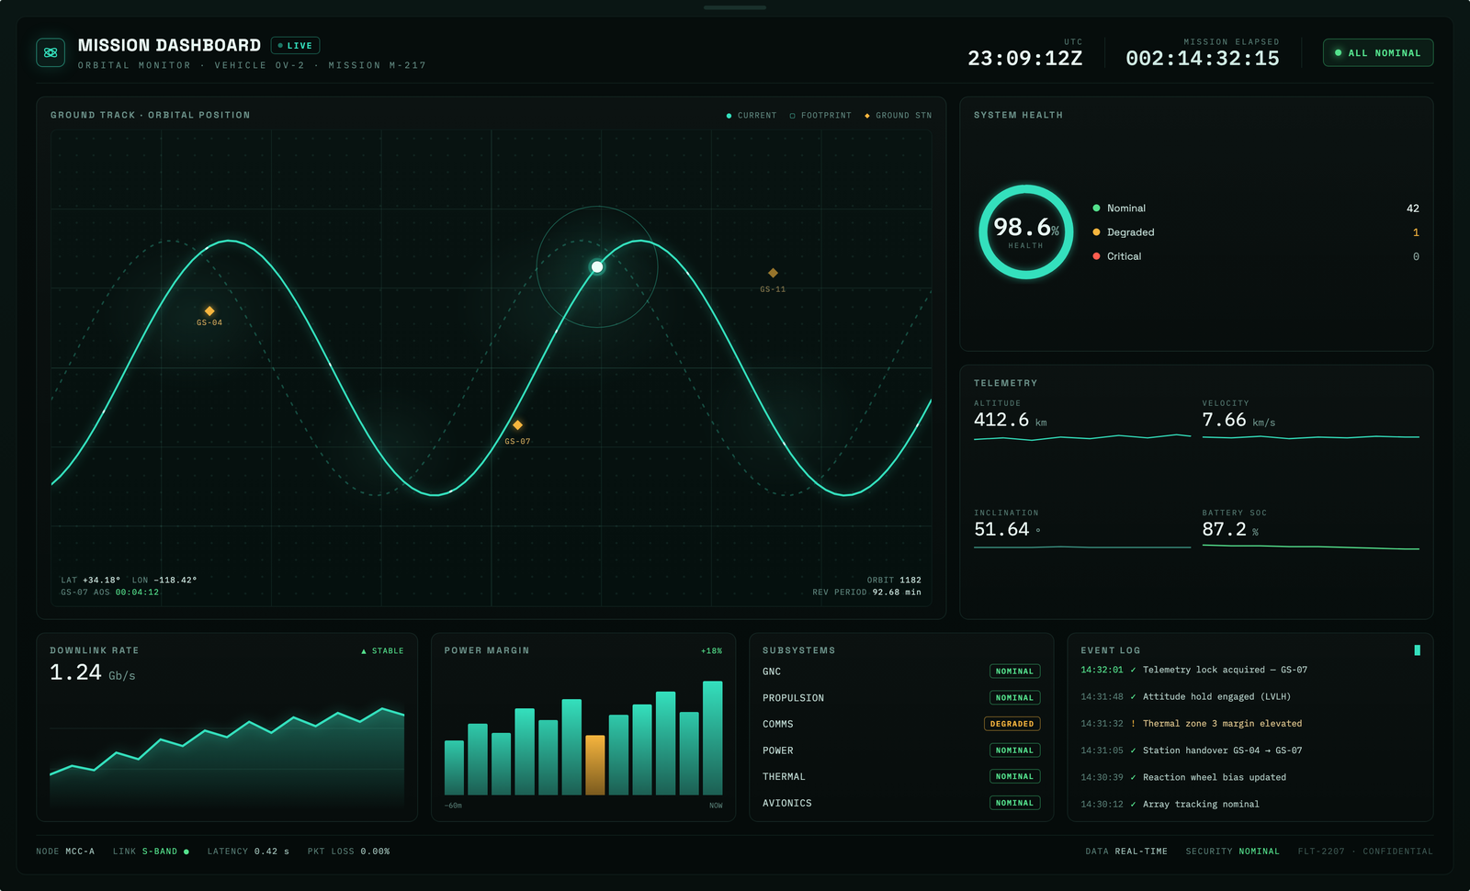Click the PROPULSION NOMINAL status badge
The height and width of the screenshot is (891, 1470).
(1014, 698)
